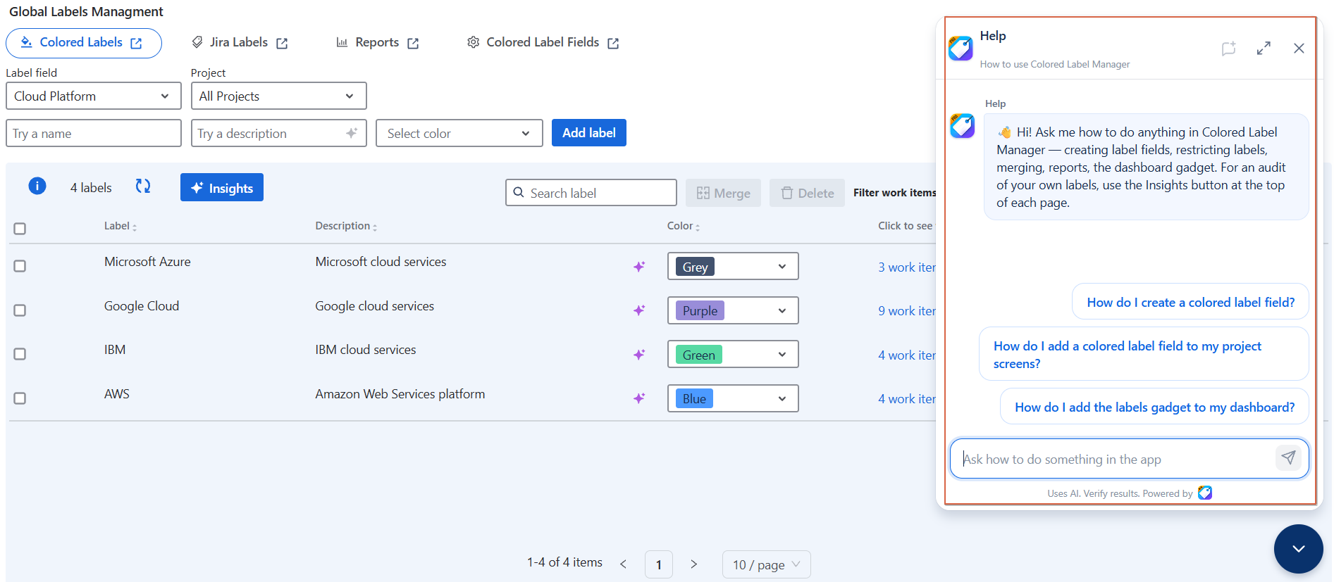Close the Help panel

(x=1299, y=49)
